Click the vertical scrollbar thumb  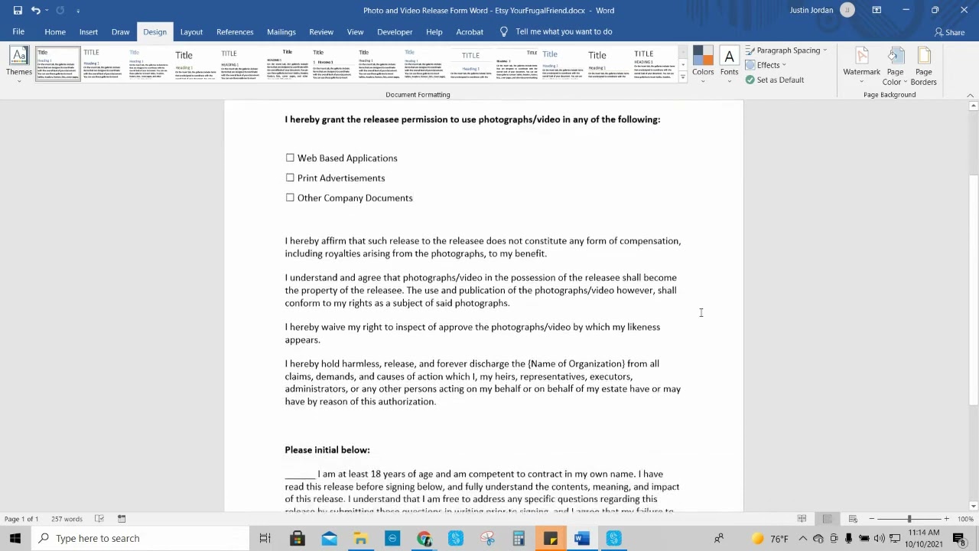pos(973,290)
